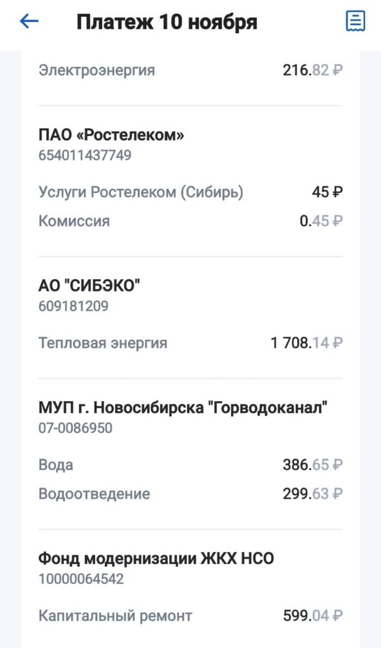Select Услуги Ростелеком (Сибирь) line
The width and height of the screenshot is (381, 648).
141,192
